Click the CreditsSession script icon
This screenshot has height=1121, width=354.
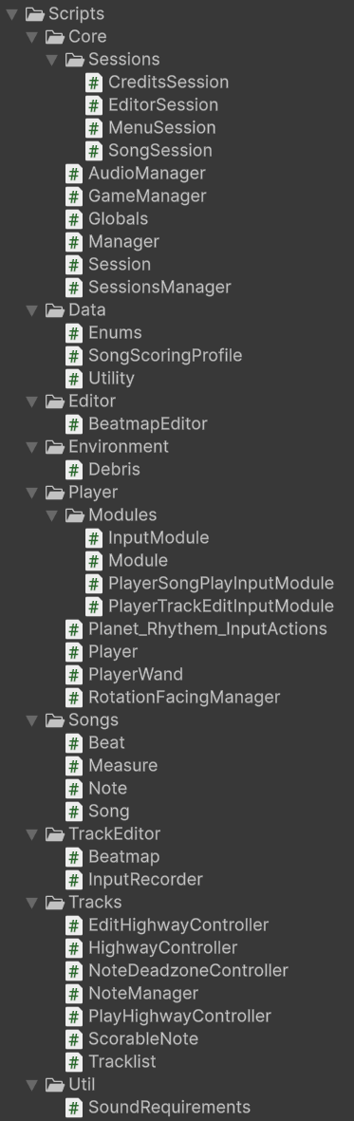click(94, 83)
